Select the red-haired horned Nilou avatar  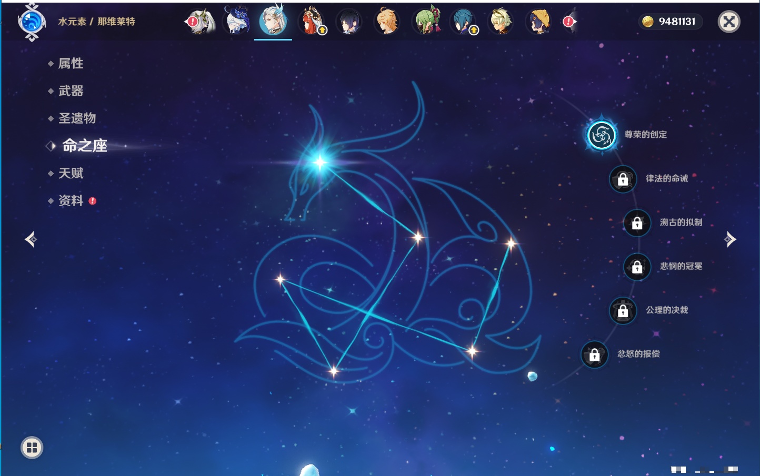pos(312,21)
